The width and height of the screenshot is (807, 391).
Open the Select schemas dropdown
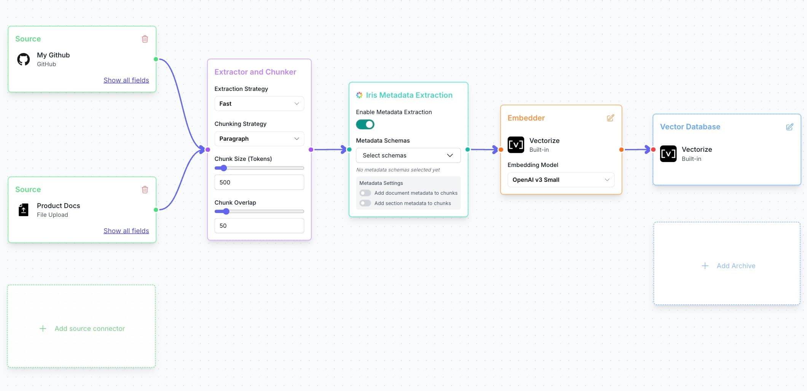tap(408, 155)
